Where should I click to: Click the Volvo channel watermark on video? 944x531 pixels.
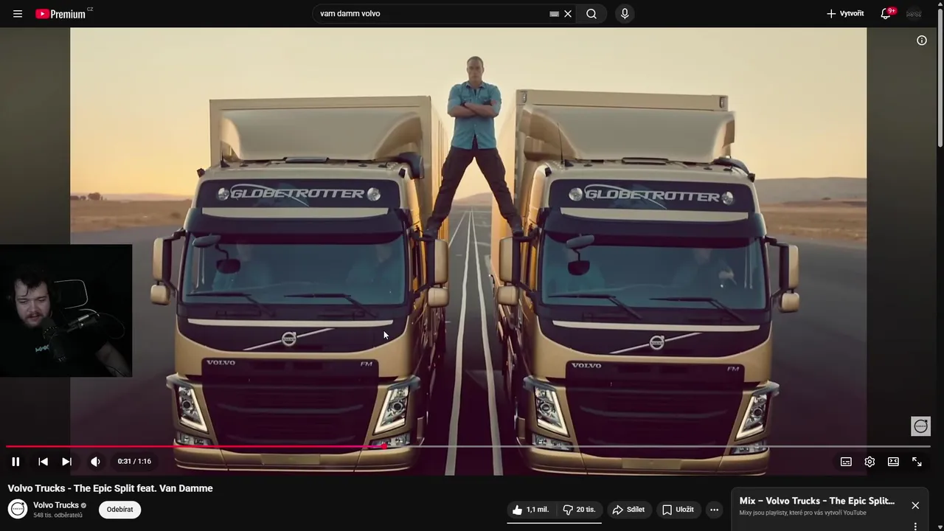pos(920,426)
